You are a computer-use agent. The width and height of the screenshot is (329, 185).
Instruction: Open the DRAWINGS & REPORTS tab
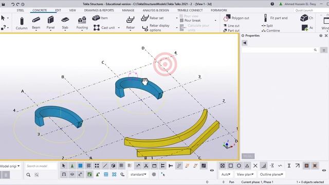click(99, 10)
